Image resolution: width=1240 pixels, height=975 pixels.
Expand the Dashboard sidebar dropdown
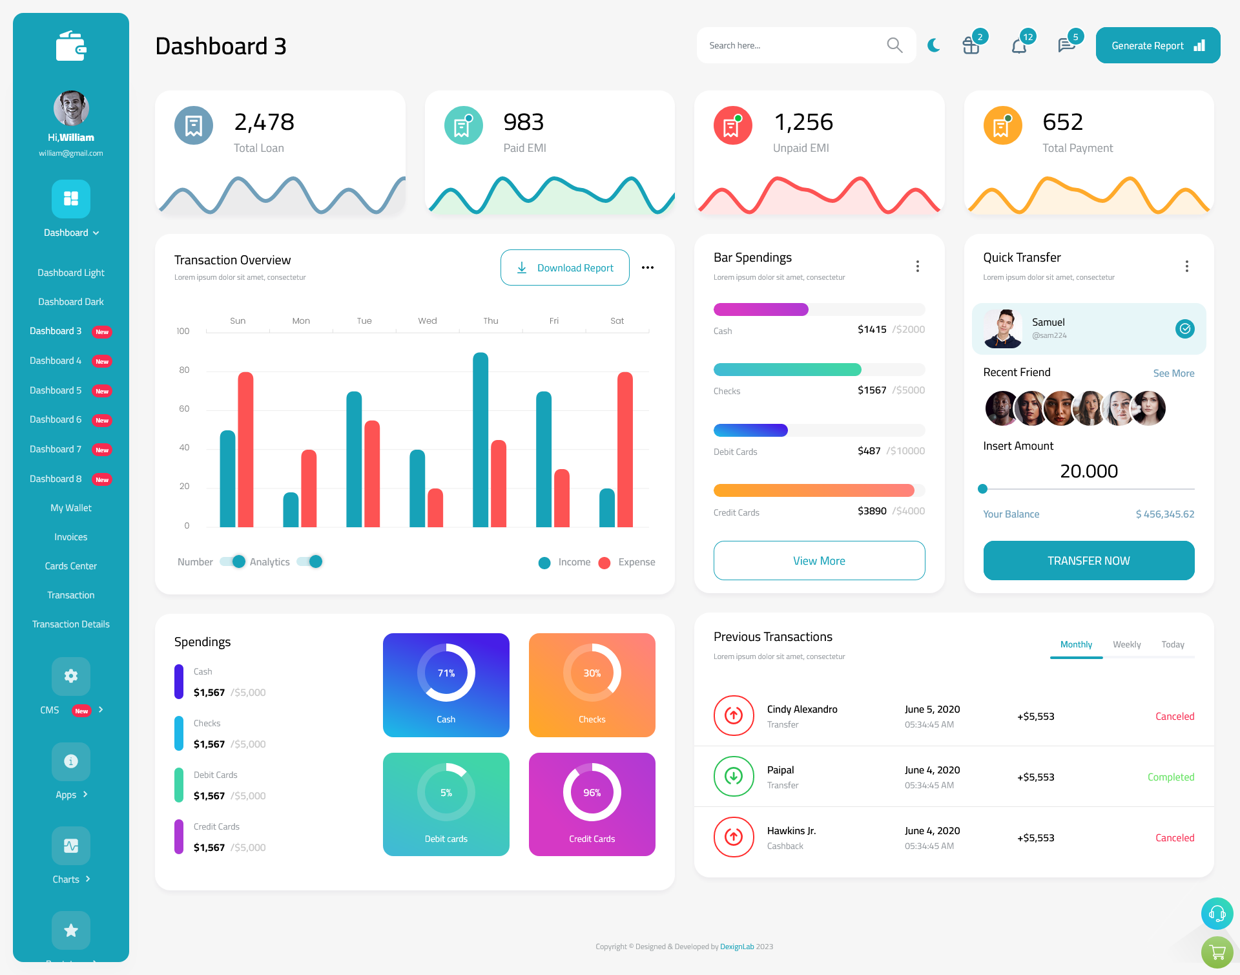coord(70,233)
